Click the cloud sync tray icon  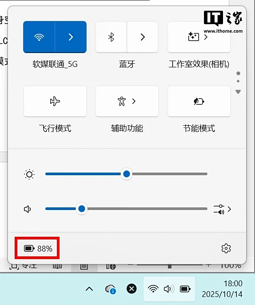111,289
